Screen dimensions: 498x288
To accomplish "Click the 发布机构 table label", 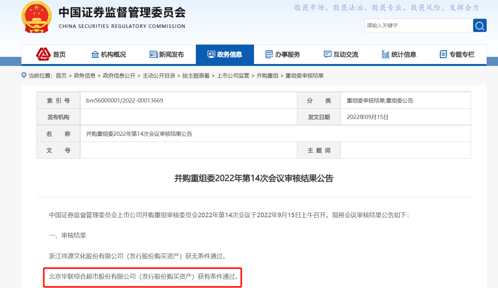I will 58,117.
